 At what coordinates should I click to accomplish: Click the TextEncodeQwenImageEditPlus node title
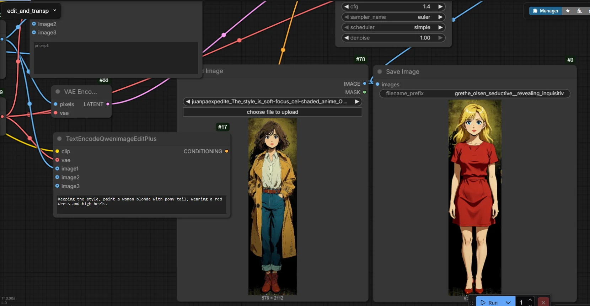tap(111, 139)
